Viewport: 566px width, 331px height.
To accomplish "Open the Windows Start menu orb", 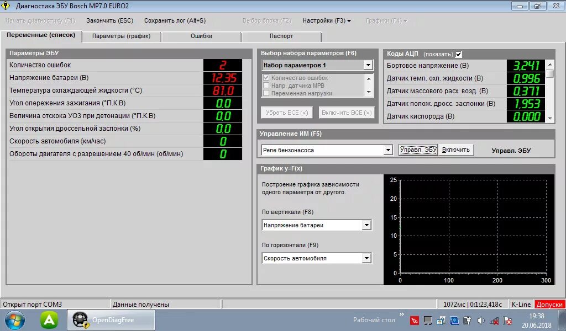I will [x=15, y=320].
